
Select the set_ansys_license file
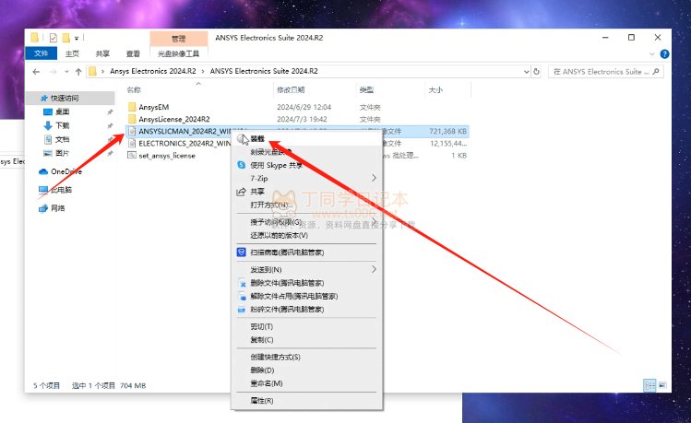(x=167, y=156)
